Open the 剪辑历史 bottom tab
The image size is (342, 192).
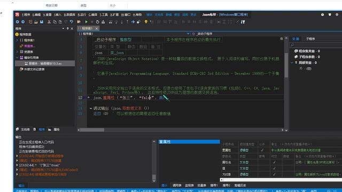click(240, 185)
